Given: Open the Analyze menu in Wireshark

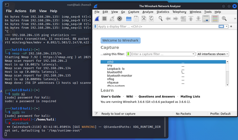Looking at the screenshot, I should point(148,12).
